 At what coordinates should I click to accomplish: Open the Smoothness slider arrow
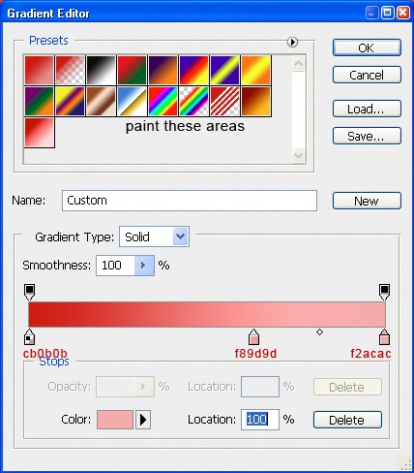(144, 266)
